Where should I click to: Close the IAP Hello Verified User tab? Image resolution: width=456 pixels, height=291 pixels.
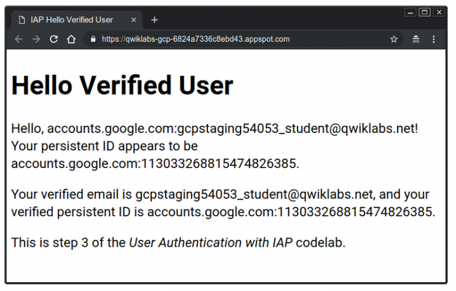(134, 20)
